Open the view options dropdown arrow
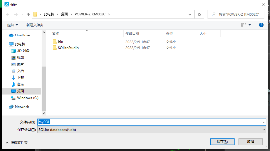 point(249,25)
